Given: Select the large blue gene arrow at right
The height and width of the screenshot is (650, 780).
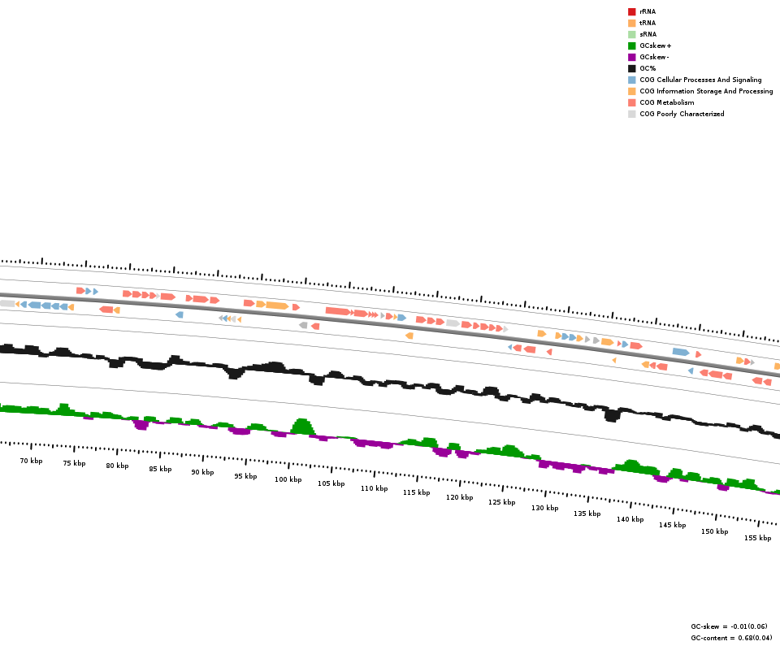Looking at the screenshot, I should pos(681,352).
